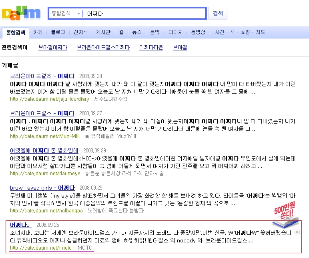Viewport: 309px width, 258px height.
Task: Close the promotion with the X button
Action: pyautogui.click(x=297, y=232)
